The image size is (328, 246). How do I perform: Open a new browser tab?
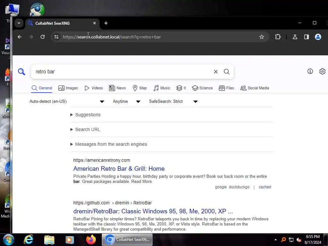(x=106, y=23)
